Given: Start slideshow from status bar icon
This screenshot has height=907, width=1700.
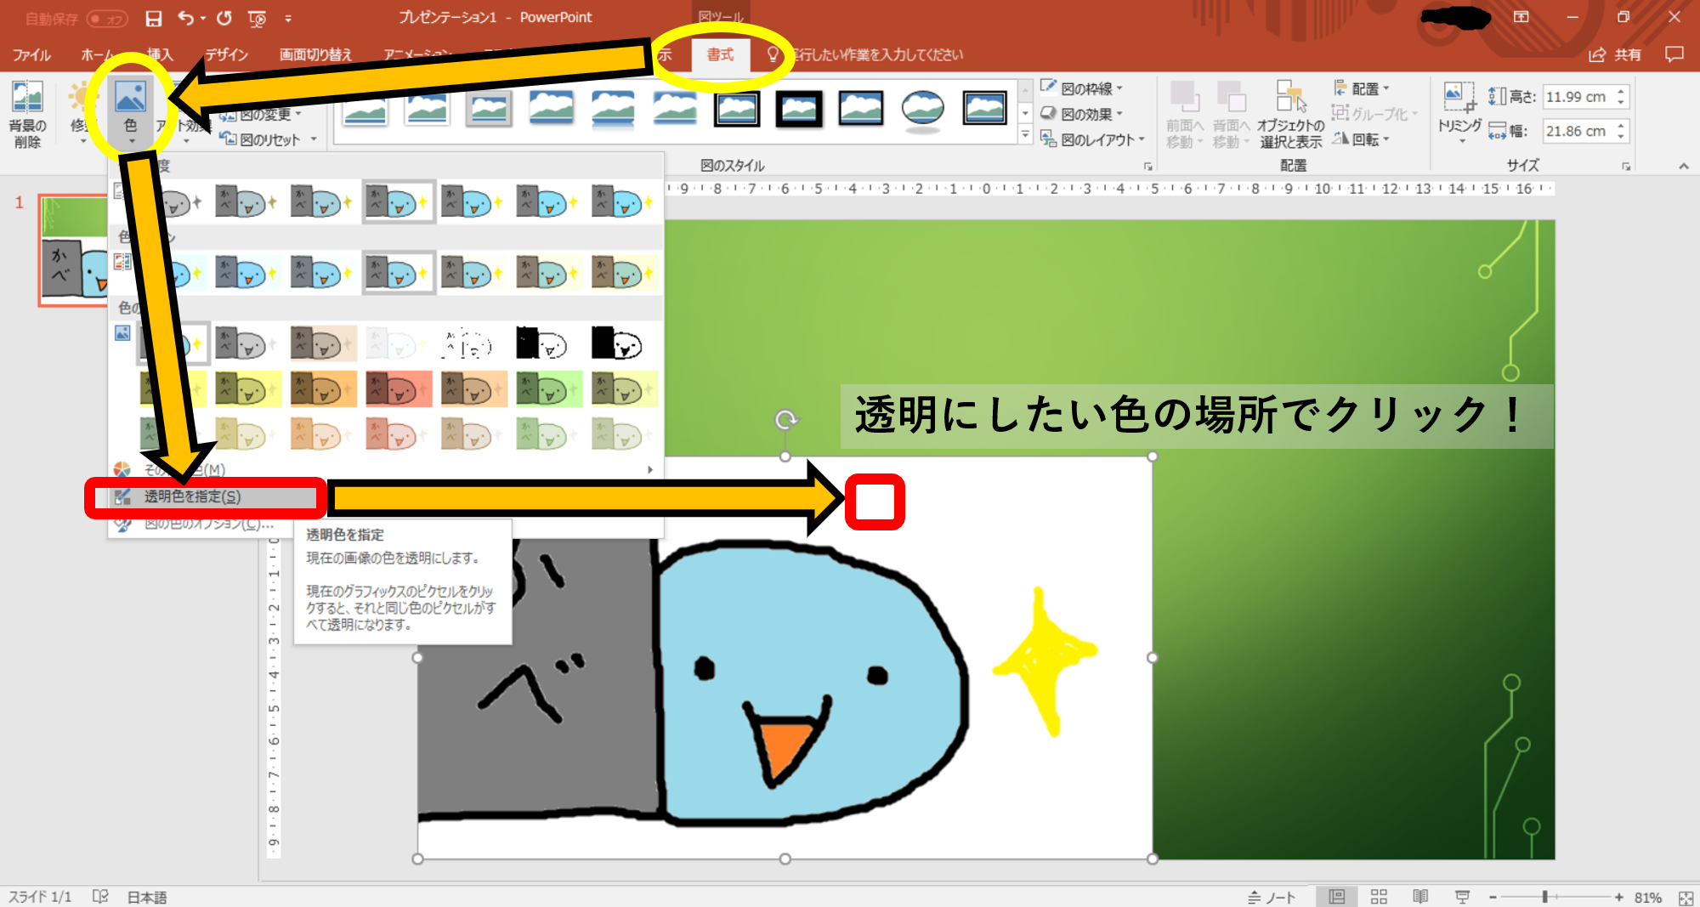Looking at the screenshot, I should [x=1462, y=897].
